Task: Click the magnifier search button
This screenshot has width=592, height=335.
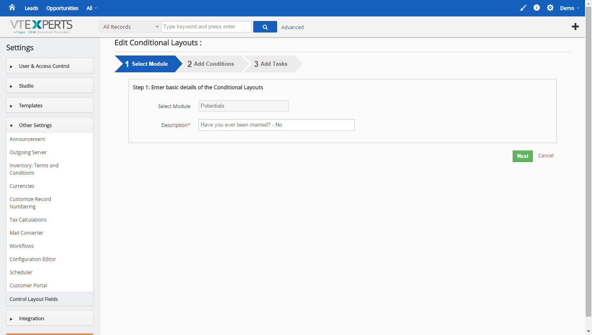Action: tap(265, 27)
